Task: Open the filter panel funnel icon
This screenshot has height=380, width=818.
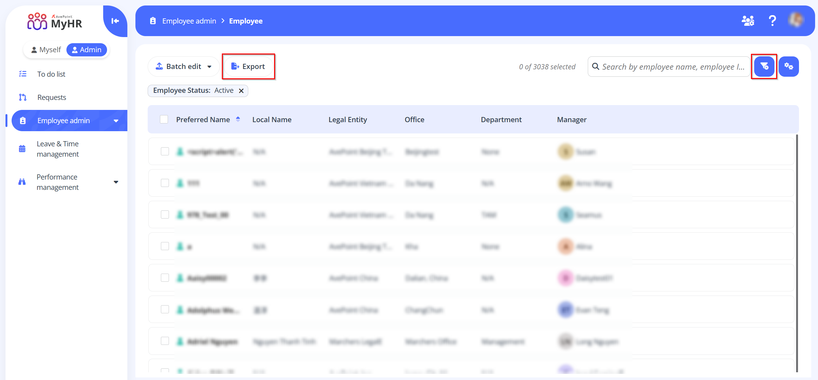Action: pos(764,66)
